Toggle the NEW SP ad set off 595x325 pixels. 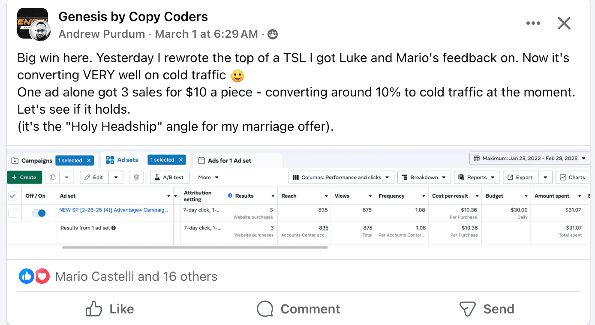pos(39,213)
